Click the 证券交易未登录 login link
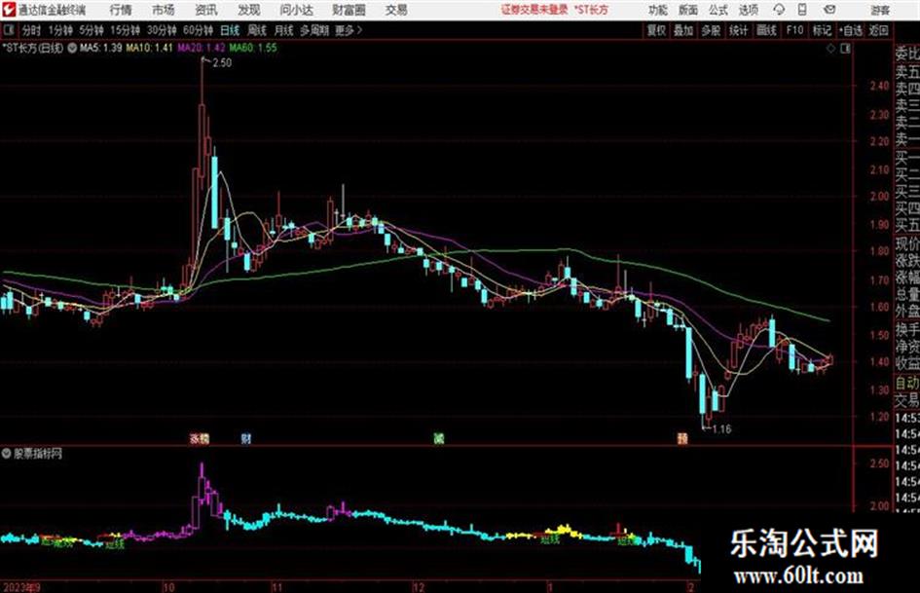Screen dimensions: 920x593 (534, 10)
